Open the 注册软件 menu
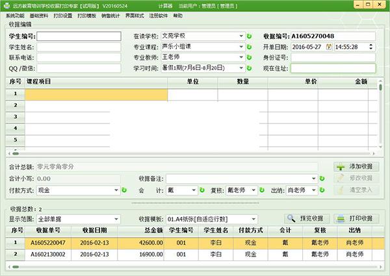 (158, 16)
